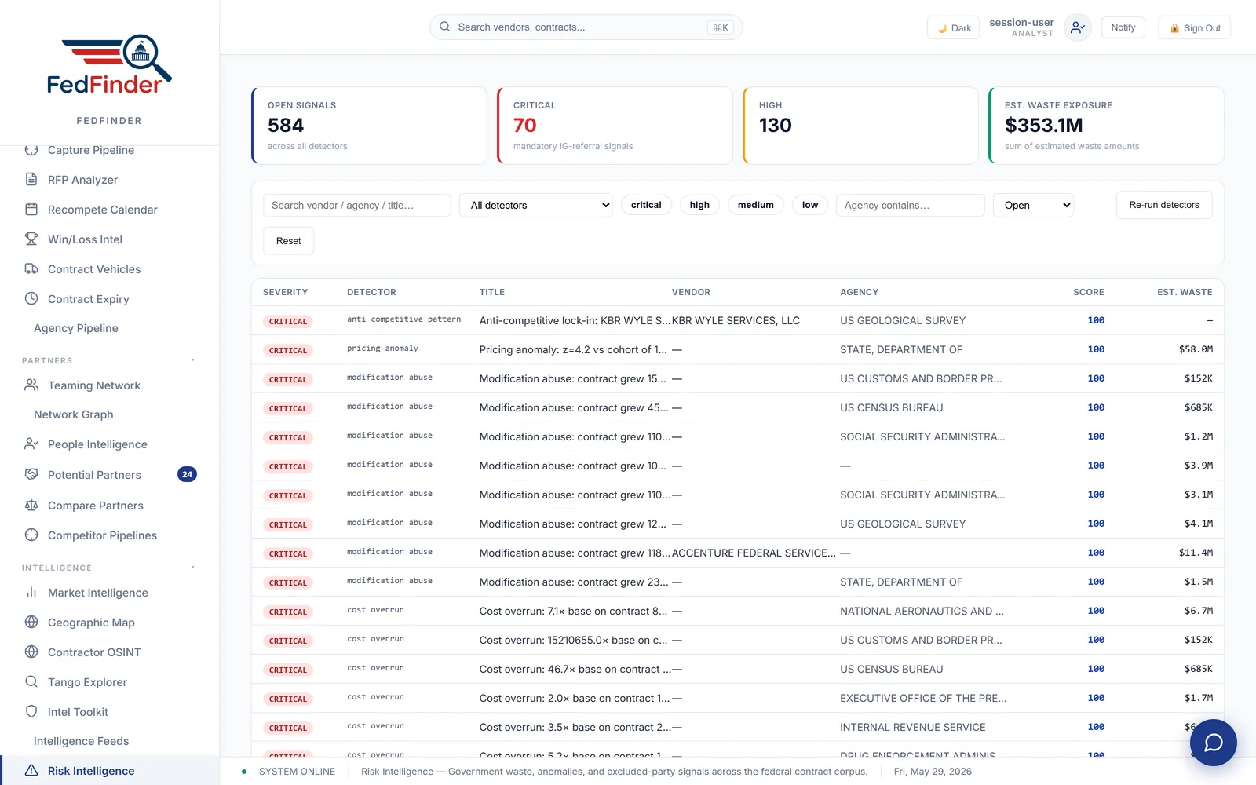Click INTERNAL REVENUE SERVICE agency cell
Image resolution: width=1256 pixels, height=785 pixels.
pos(913,727)
